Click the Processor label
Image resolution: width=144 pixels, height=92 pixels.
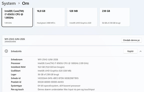[16, 63]
